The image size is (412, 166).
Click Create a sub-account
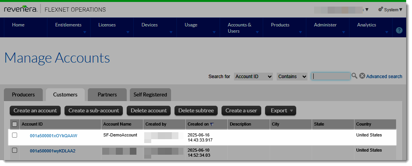click(x=94, y=110)
